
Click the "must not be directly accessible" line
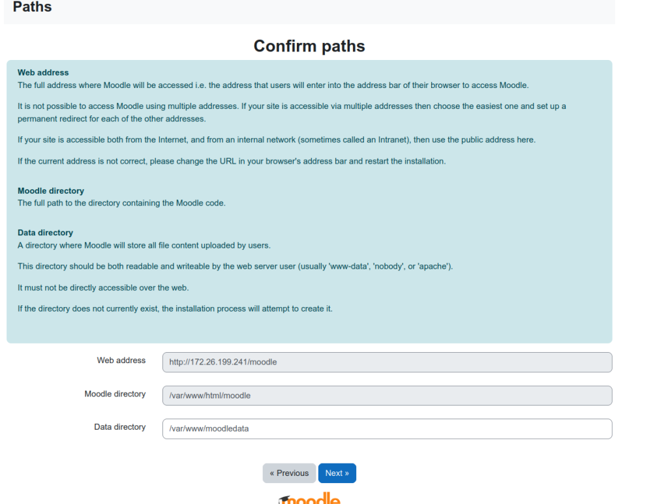[103, 288]
